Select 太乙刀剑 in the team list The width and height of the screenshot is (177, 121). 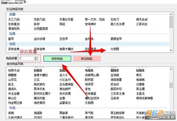pyautogui.click(x=14, y=19)
